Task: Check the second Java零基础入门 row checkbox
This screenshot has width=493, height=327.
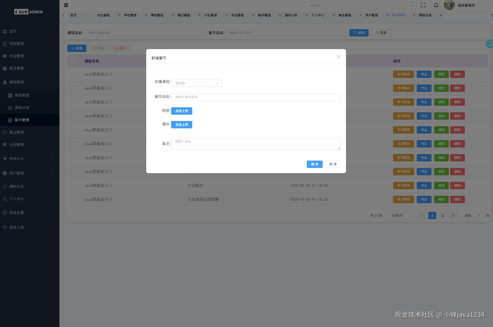Action: point(73,88)
